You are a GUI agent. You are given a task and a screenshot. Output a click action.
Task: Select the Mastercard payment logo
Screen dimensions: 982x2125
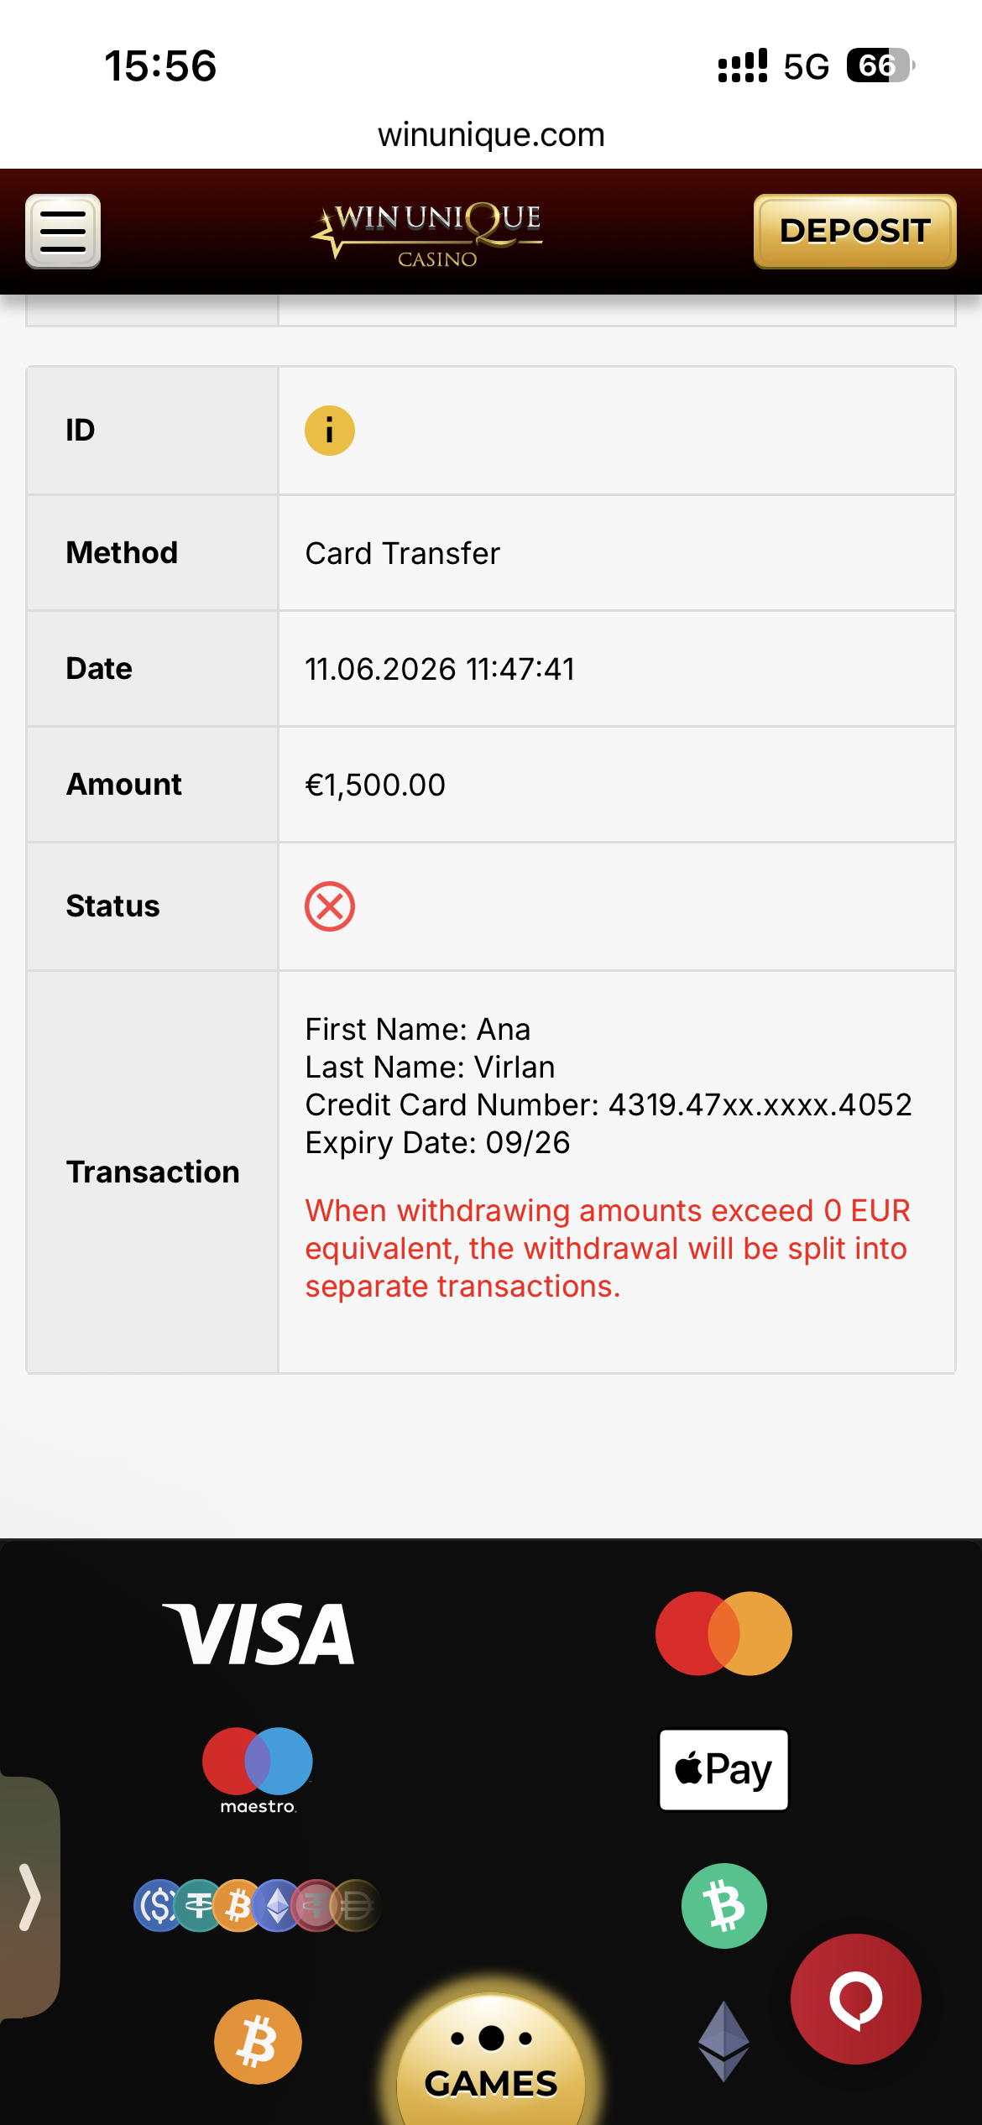tap(723, 1633)
